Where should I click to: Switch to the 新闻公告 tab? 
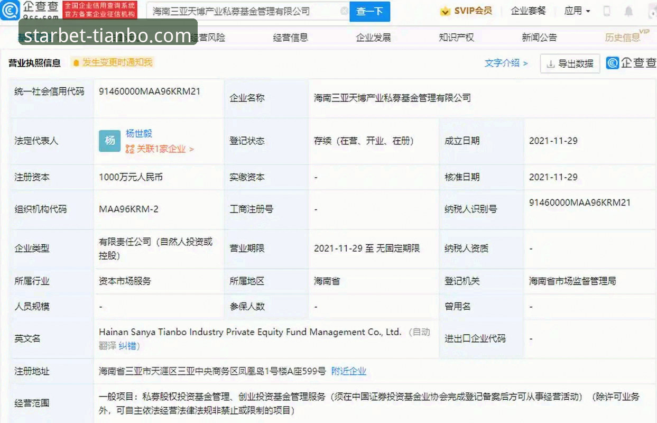(539, 38)
